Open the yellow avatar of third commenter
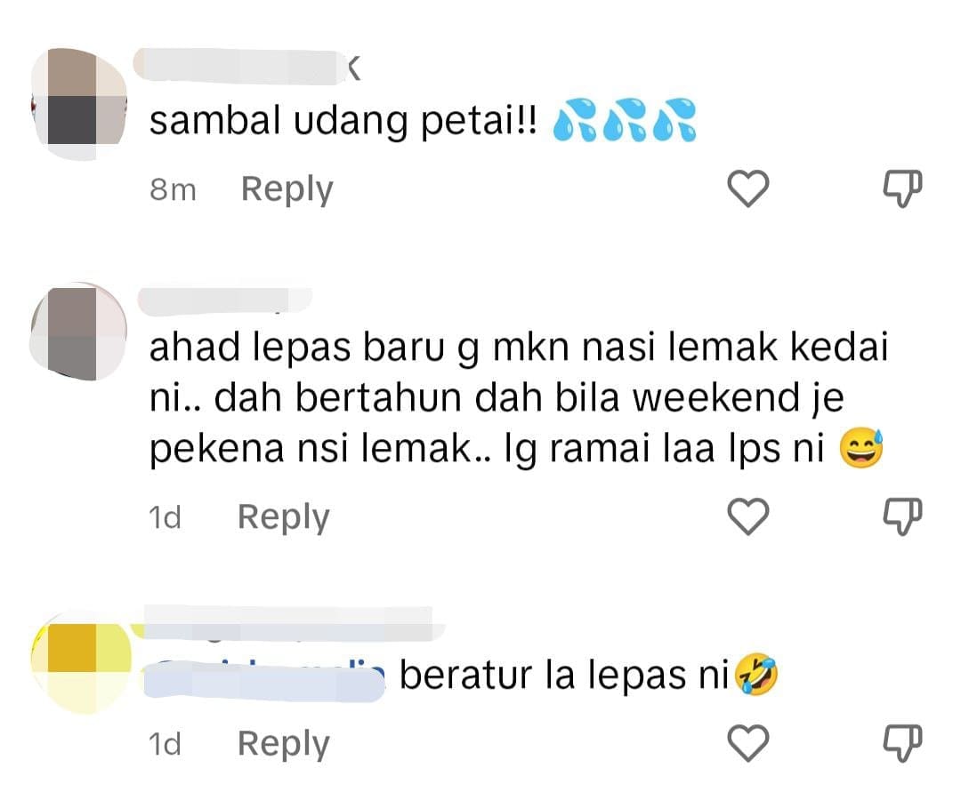This screenshot has height=800, width=961. coord(82,661)
